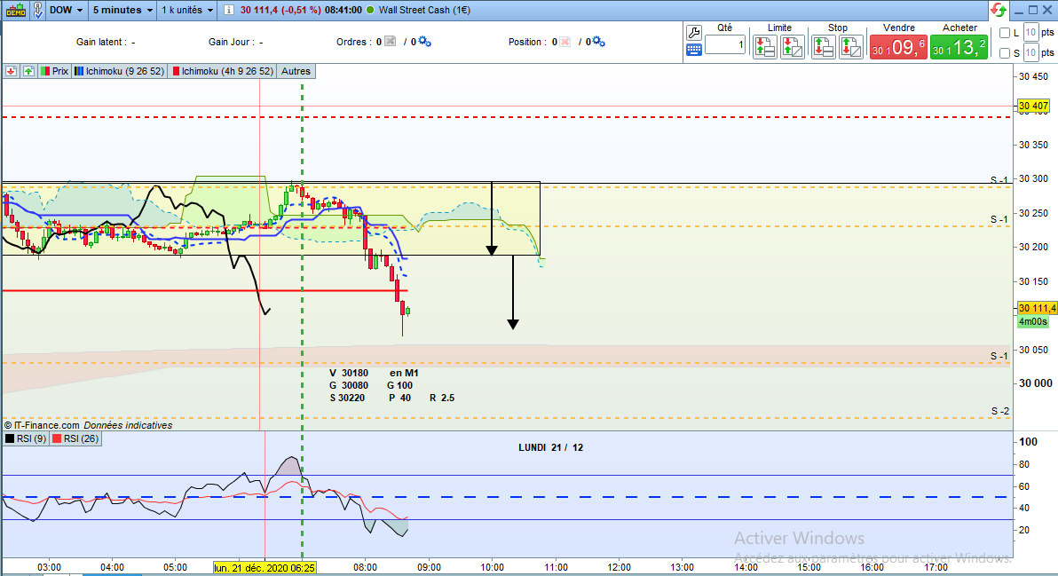This screenshot has height=576, width=1058.
Task: Click the date marker lun. 21 déc. 2020 06:25
Action: tap(264, 568)
